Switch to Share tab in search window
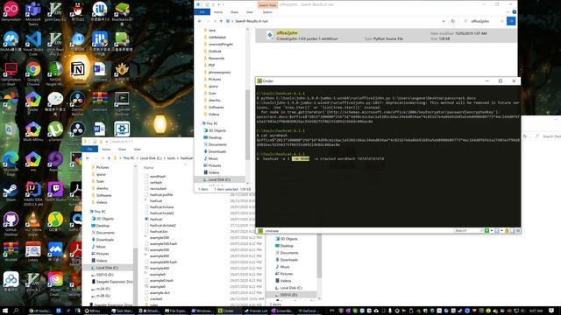Viewport: 561px width, 315px height. pos(234,12)
